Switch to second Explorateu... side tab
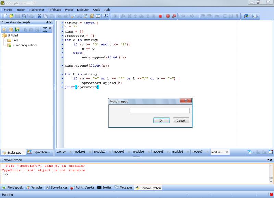 tap(39, 152)
